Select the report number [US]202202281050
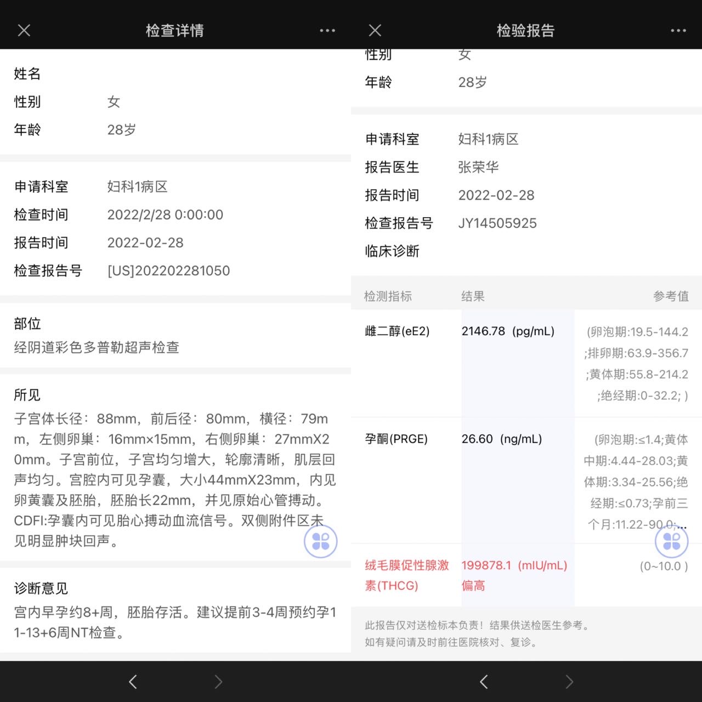The width and height of the screenshot is (702, 702). (168, 271)
